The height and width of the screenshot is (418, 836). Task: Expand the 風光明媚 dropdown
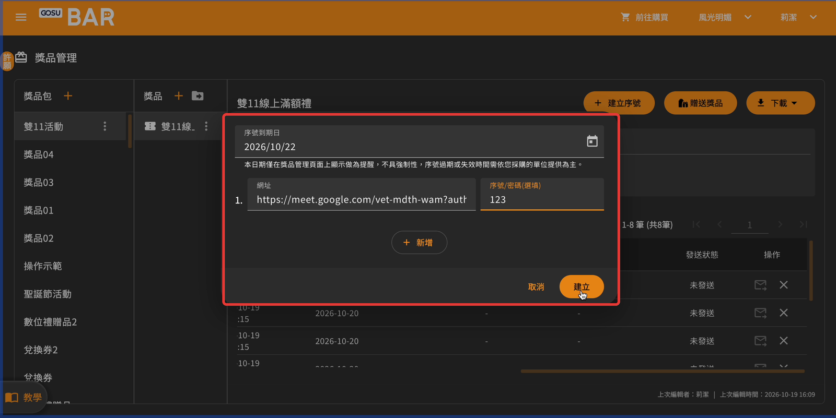pyautogui.click(x=725, y=17)
